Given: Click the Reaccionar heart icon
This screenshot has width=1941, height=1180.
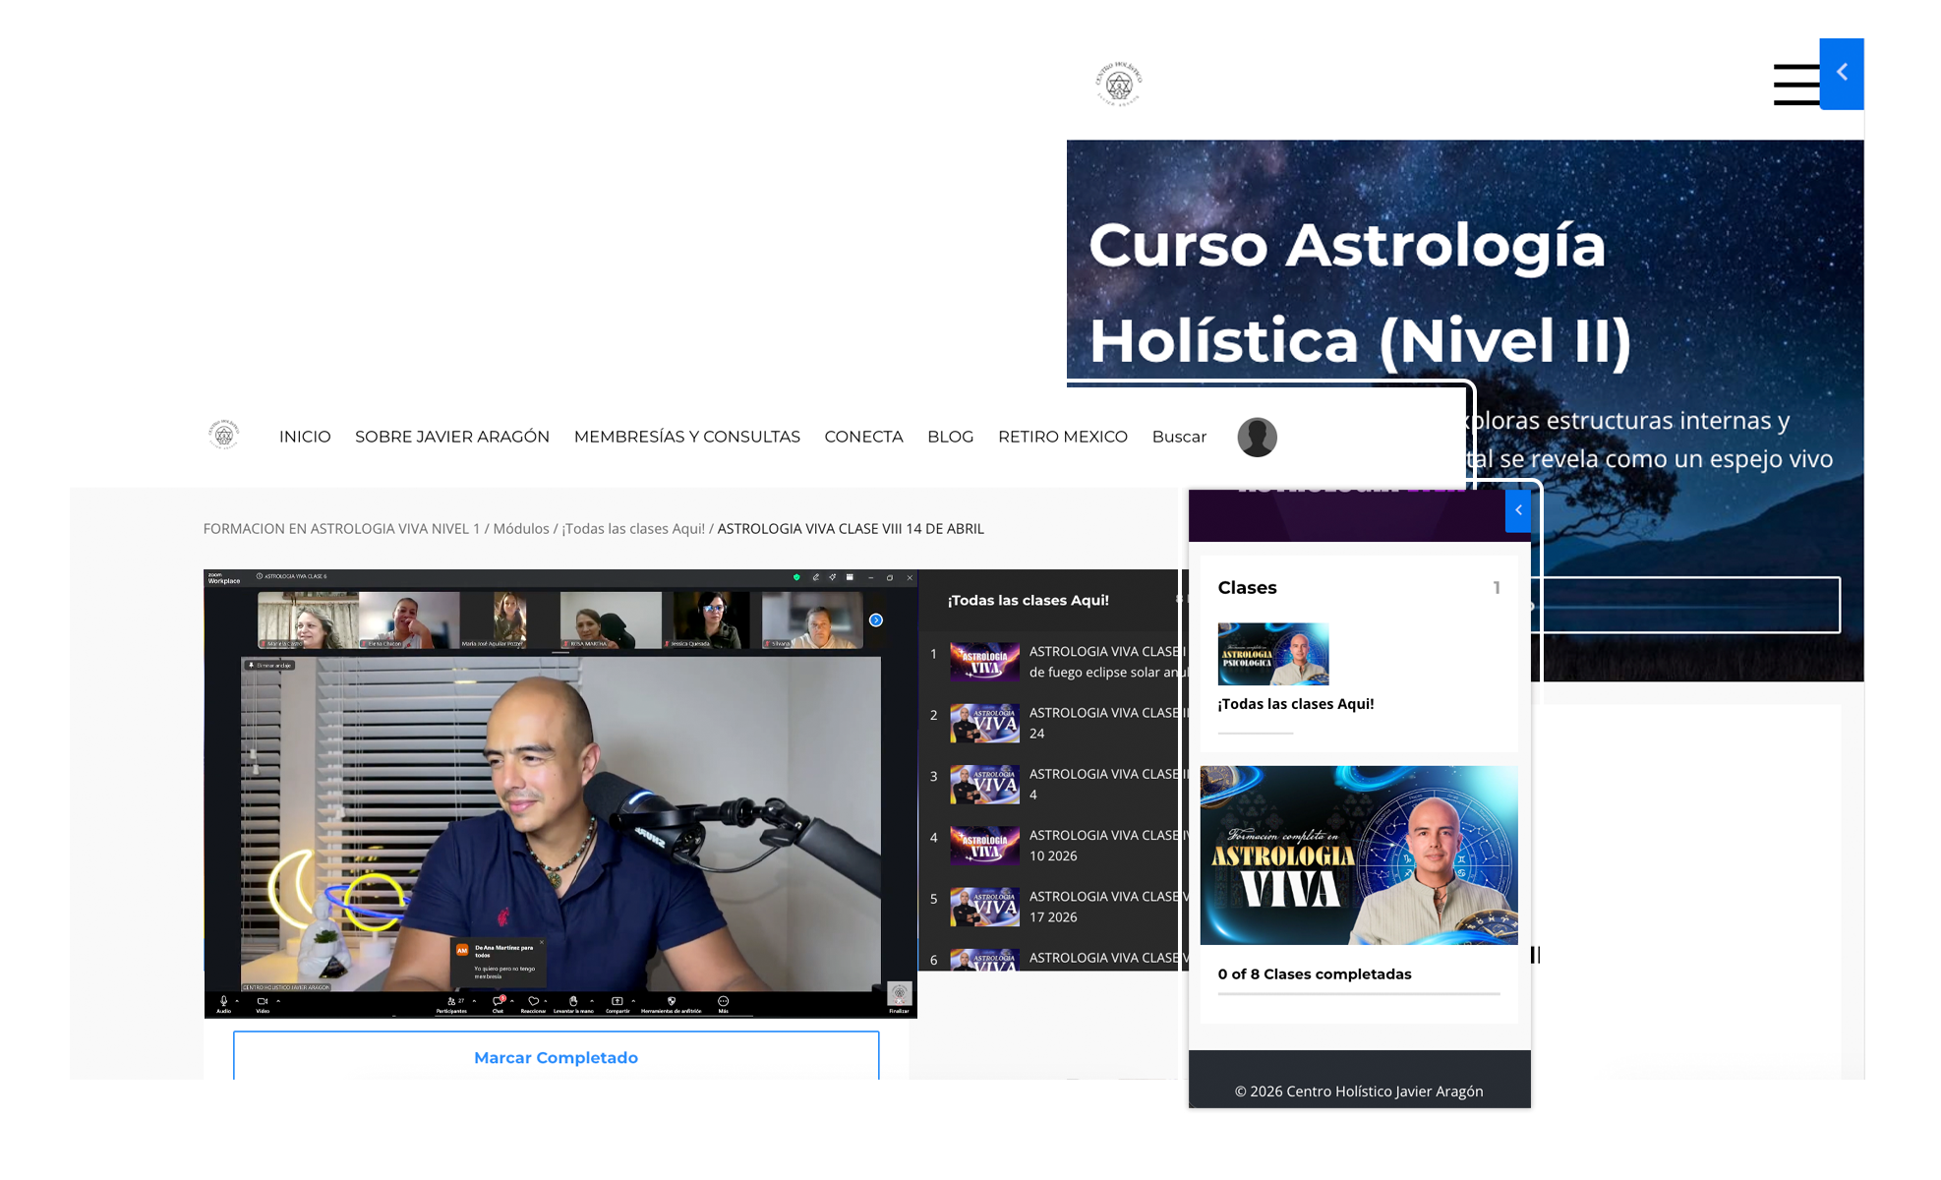Looking at the screenshot, I should point(533,1001).
